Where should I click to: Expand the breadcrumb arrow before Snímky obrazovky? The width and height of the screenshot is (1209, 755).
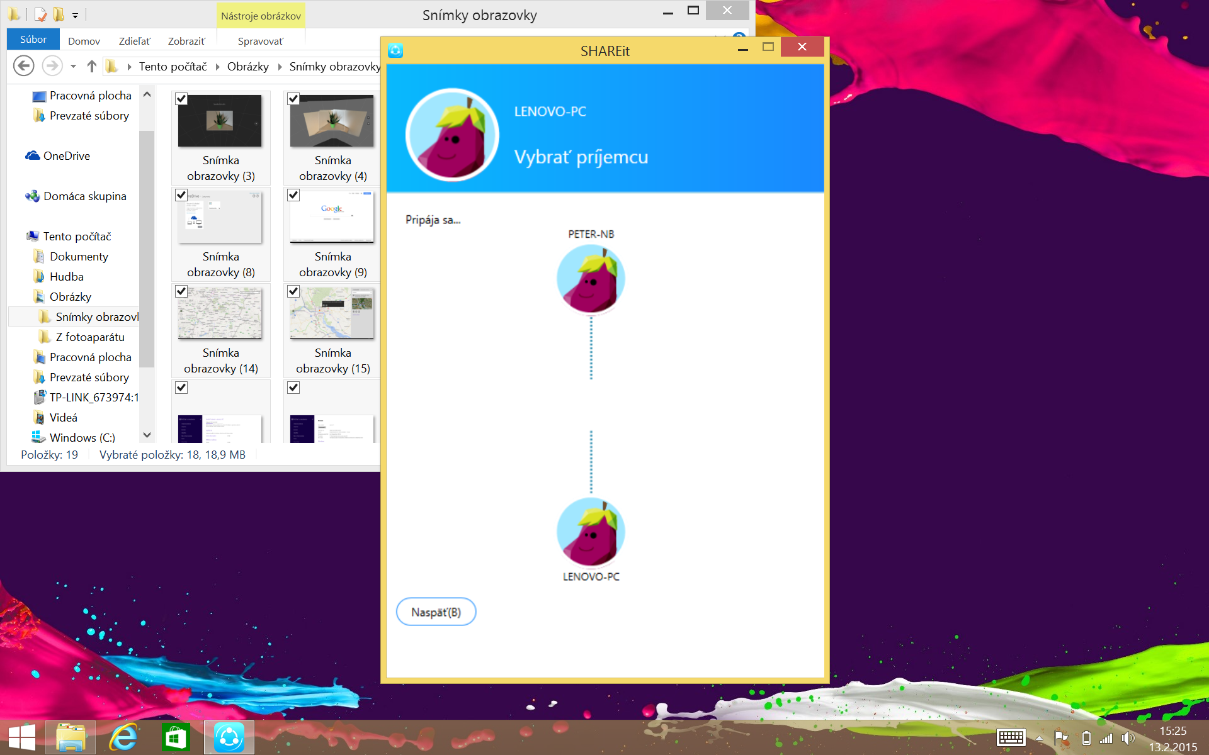click(x=280, y=67)
